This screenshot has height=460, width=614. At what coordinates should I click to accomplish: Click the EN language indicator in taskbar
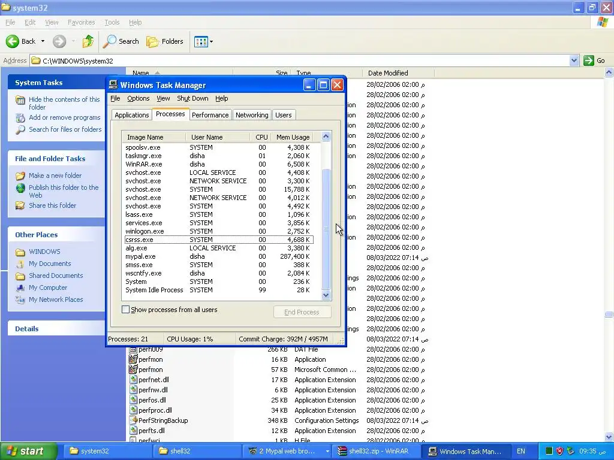[x=521, y=451]
